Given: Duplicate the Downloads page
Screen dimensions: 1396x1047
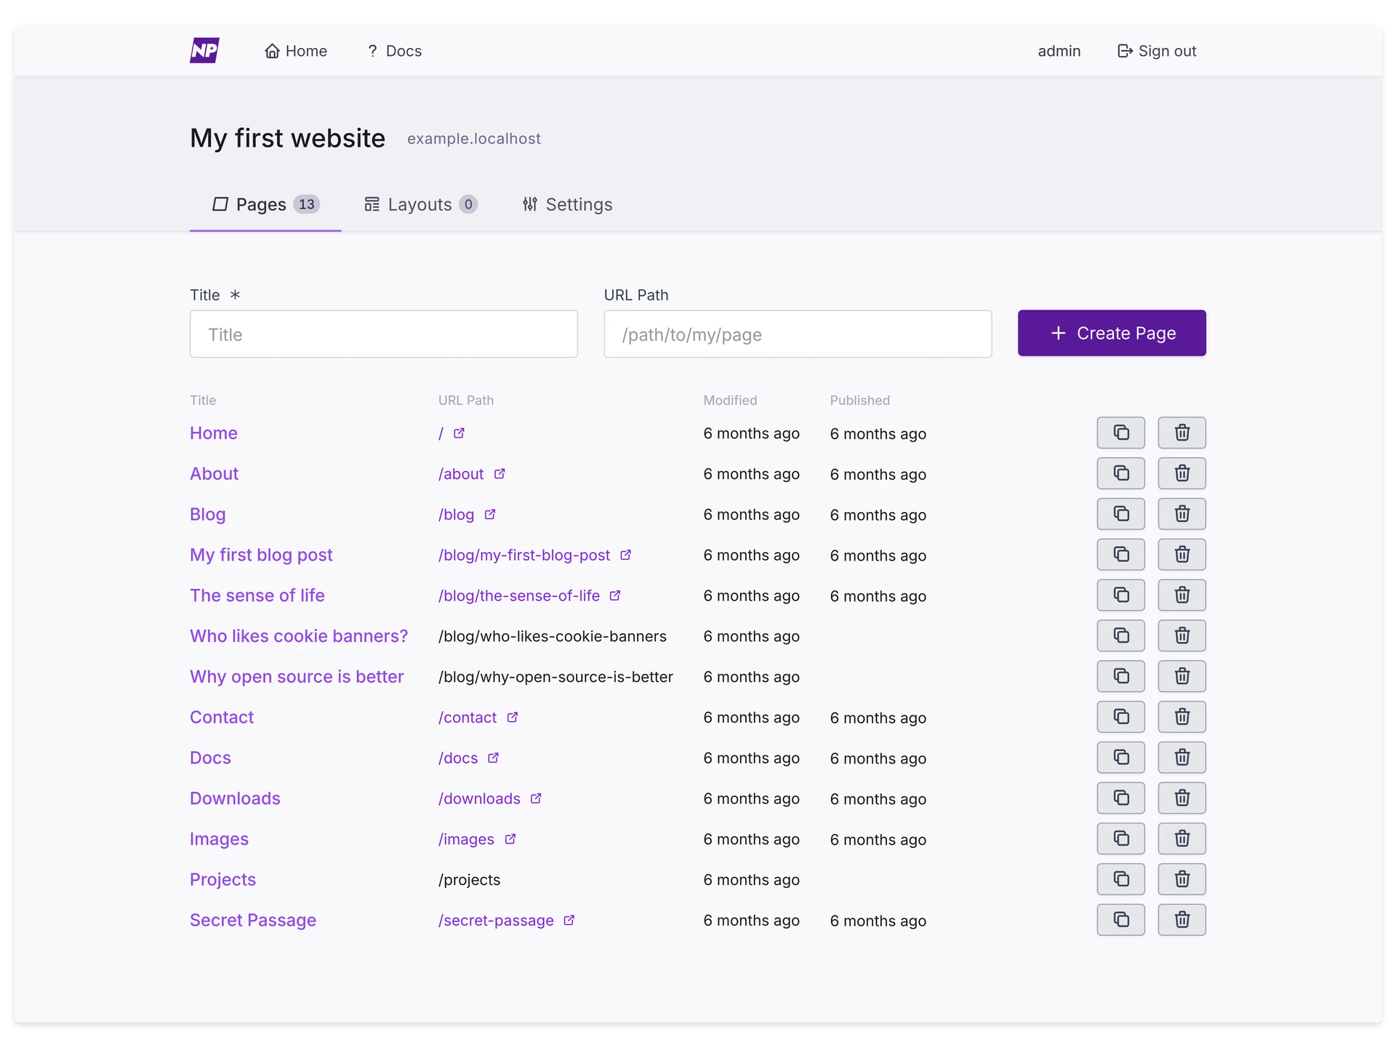Looking at the screenshot, I should click(x=1120, y=798).
